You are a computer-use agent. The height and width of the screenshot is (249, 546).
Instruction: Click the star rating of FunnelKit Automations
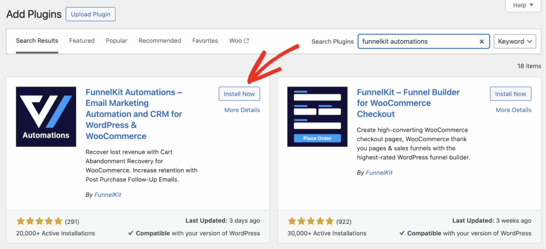point(39,221)
